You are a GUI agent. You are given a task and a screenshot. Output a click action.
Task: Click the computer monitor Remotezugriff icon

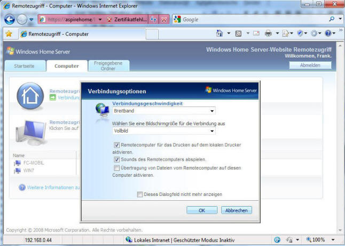[x=31, y=133]
